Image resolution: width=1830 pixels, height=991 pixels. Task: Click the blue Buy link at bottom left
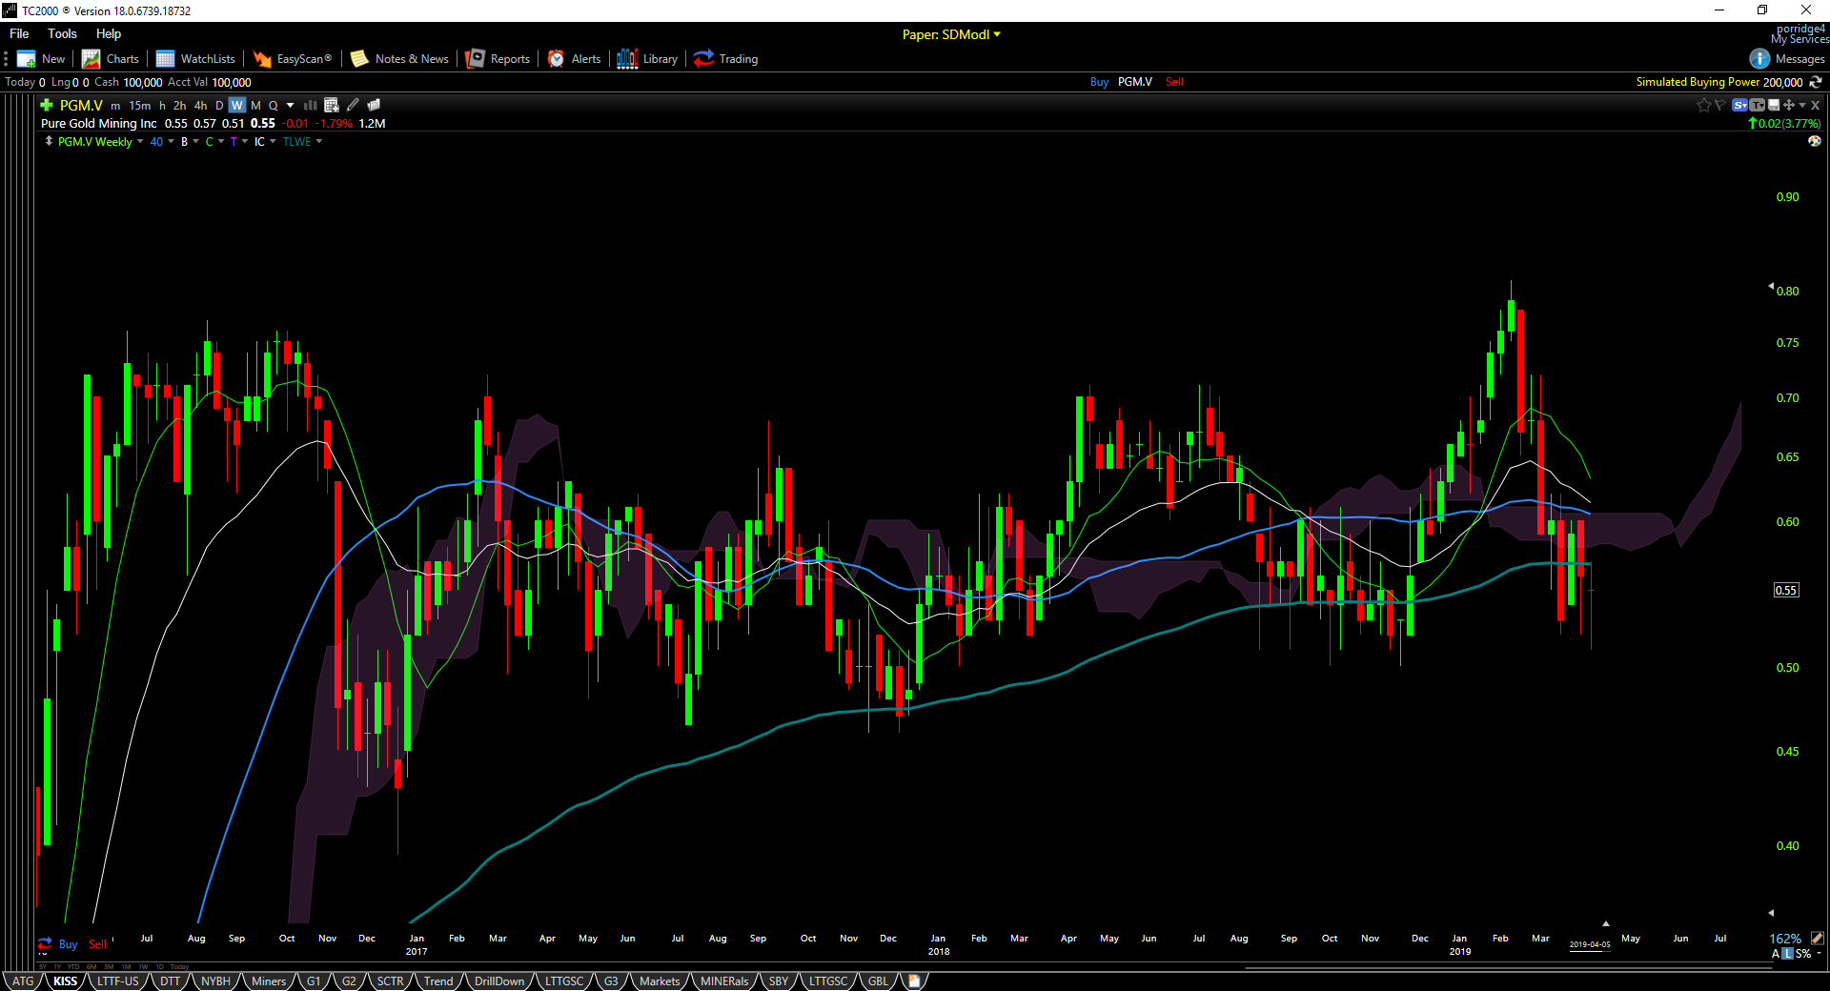(68, 944)
